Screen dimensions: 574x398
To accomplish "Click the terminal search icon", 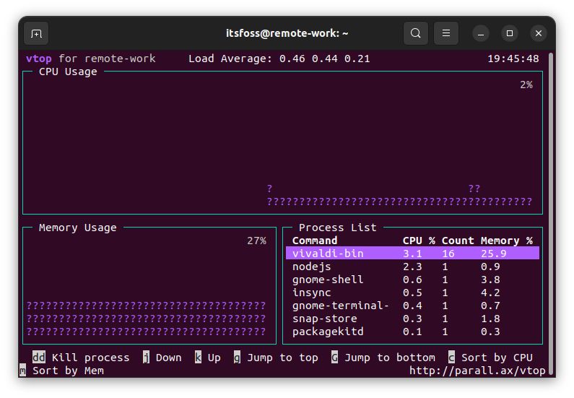I will [415, 33].
